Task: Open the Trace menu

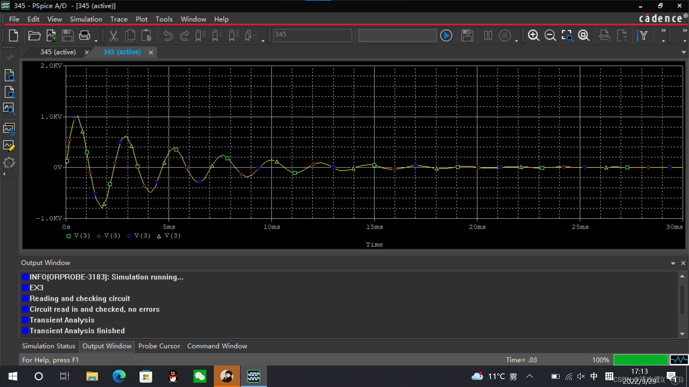Action: 118,19
